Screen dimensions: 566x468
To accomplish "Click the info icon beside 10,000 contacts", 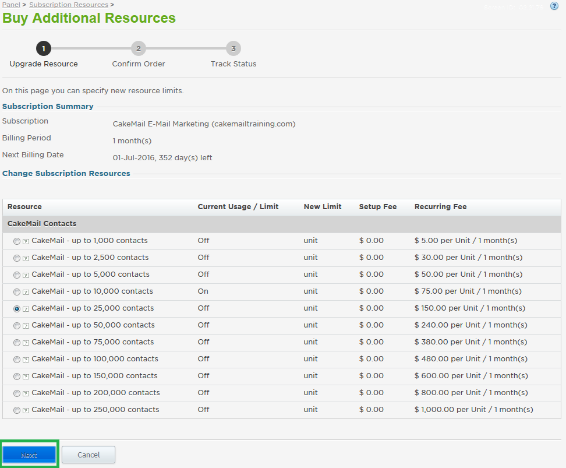I will pos(26,292).
